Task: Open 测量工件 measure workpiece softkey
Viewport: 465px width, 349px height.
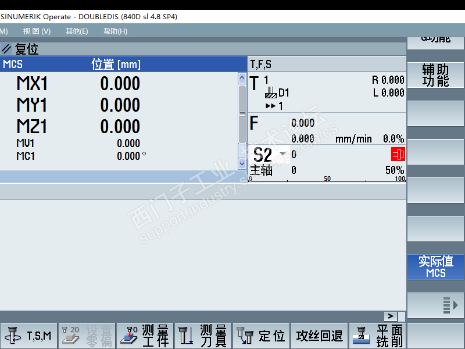Action: tap(145, 336)
